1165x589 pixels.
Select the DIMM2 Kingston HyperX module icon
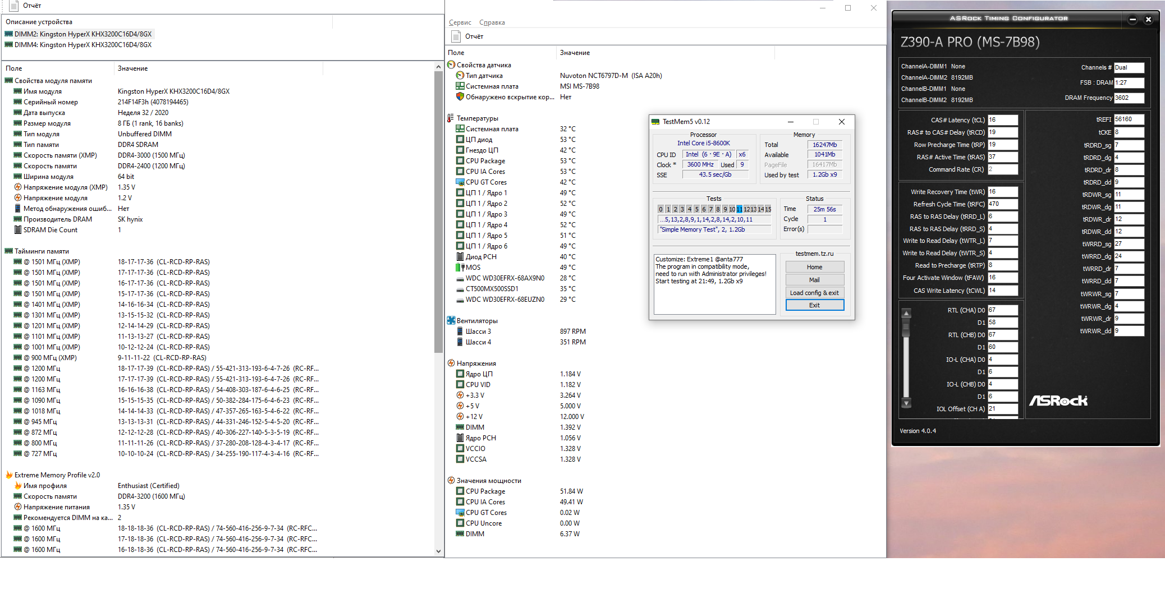pos(8,34)
